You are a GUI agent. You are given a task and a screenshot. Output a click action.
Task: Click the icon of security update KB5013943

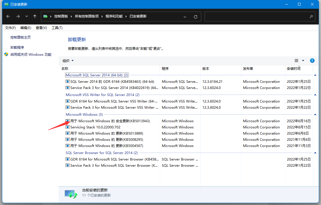click(68, 121)
